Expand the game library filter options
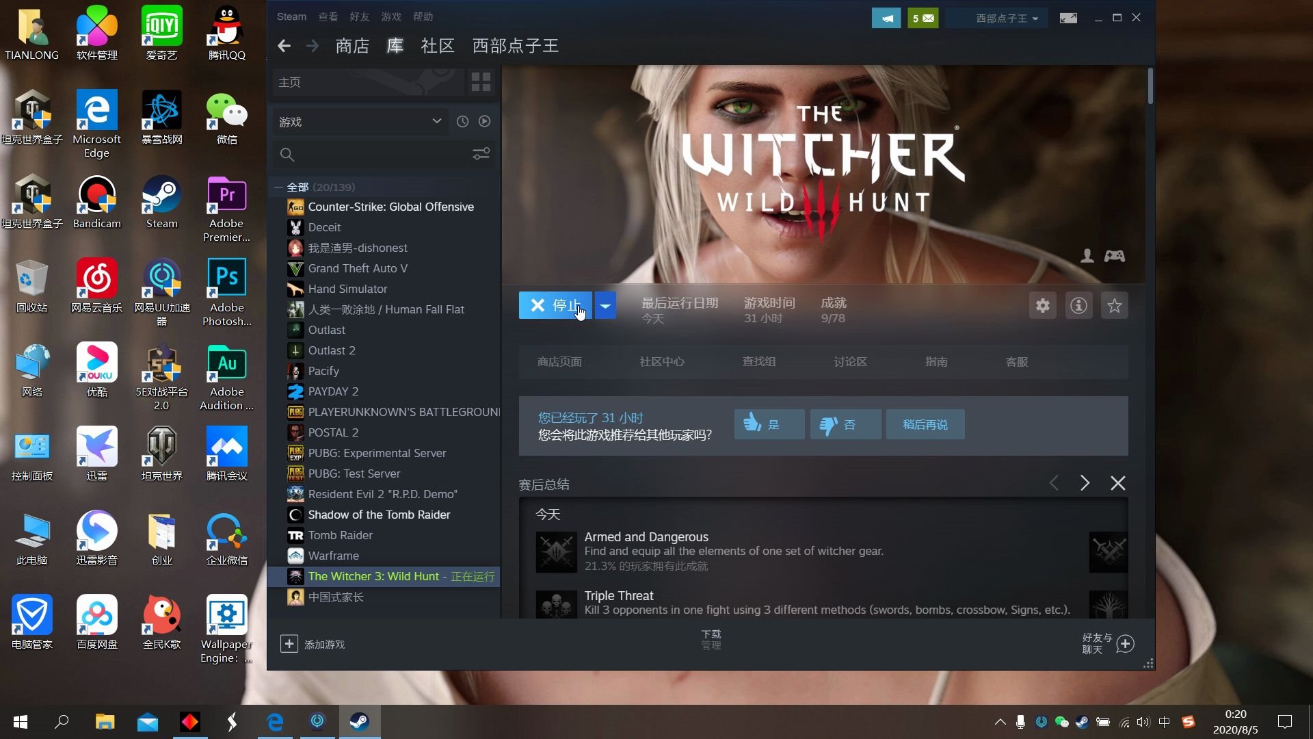The height and width of the screenshot is (739, 1313). coord(481,153)
